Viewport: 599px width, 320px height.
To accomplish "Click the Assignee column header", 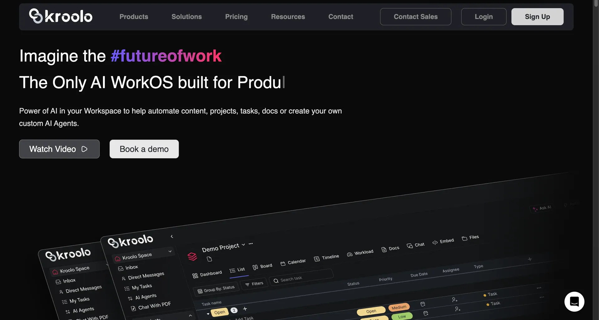I will (x=451, y=270).
